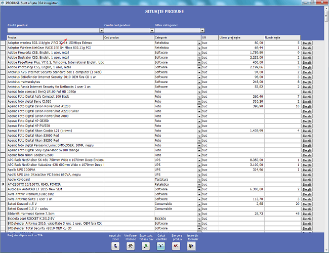This screenshot has width=329, height=253.
Task: Open category dropdown for Adobe Fireworks CS5 row
Action: click(x=199, y=53)
